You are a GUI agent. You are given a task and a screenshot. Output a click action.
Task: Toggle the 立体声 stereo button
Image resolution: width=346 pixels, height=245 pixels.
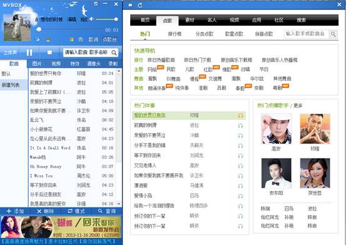click(10, 52)
